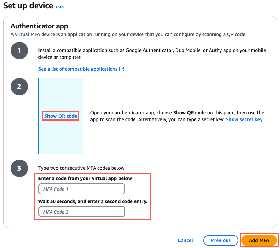Focus the MFA Code 1 field
The image size is (280, 248).
click(81, 189)
